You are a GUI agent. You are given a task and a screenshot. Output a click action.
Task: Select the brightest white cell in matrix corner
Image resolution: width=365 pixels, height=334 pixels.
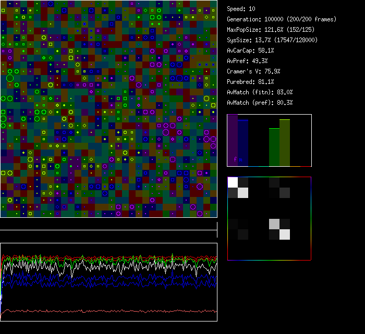(233, 182)
